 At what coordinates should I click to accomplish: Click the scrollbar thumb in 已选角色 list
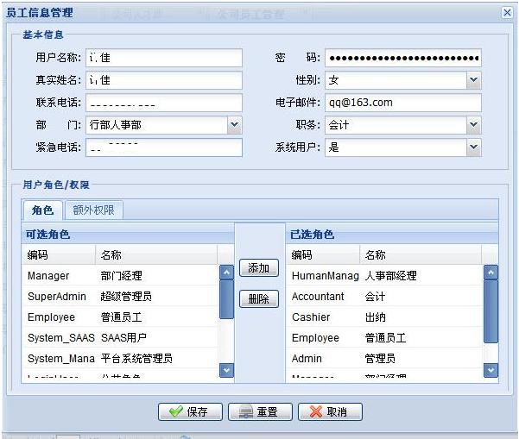491,311
